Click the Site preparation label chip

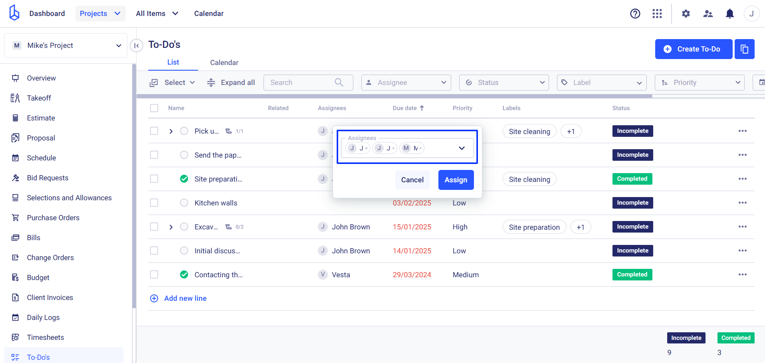point(534,227)
